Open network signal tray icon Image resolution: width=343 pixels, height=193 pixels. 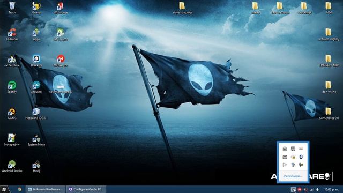pyautogui.click(x=312, y=189)
